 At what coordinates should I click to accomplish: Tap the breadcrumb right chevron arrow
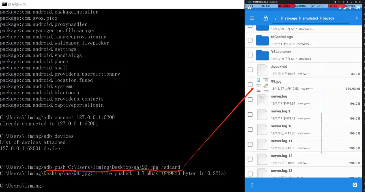(357, 18)
